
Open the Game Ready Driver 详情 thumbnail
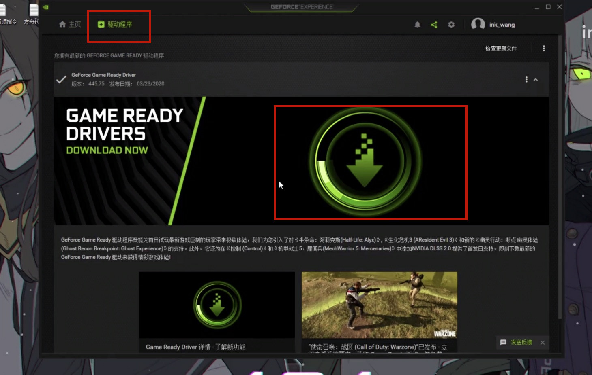pos(217,305)
